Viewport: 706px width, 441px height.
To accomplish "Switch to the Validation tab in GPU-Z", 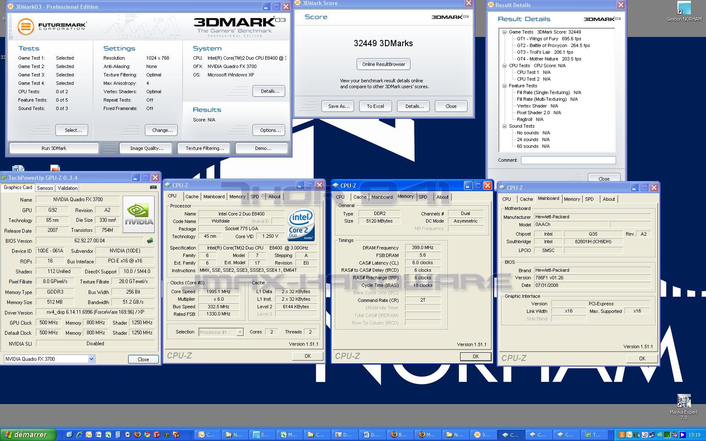I will 67,188.
